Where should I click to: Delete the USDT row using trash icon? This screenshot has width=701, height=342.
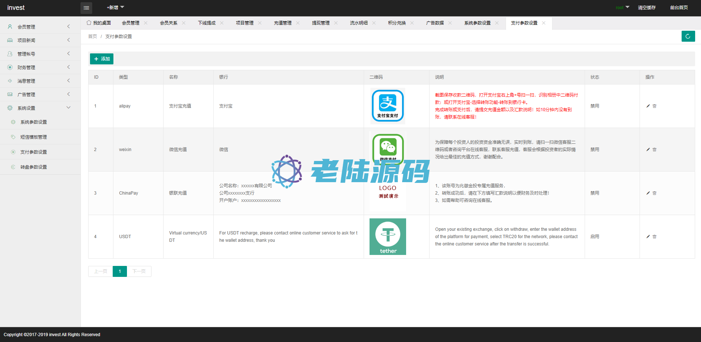tap(655, 237)
